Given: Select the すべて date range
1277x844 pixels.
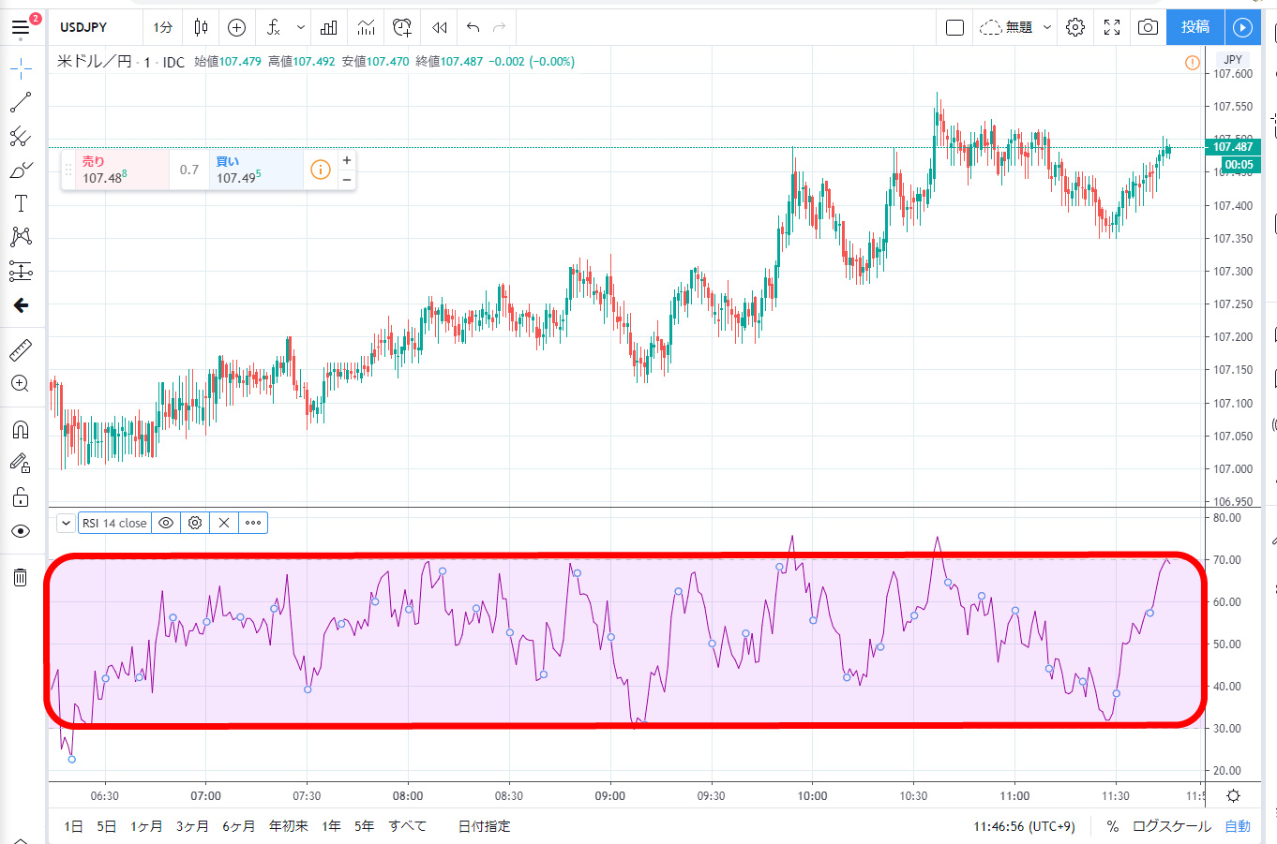Looking at the screenshot, I should (408, 826).
